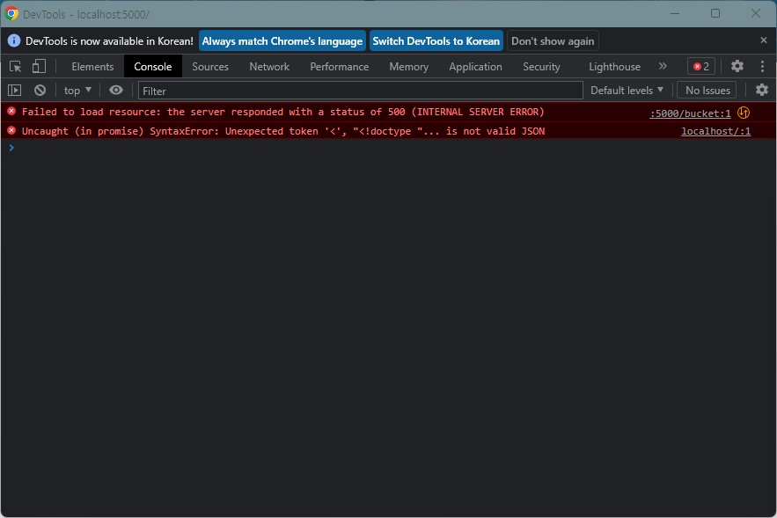Open the localhost/:1 source link

click(x=715, y=131)
